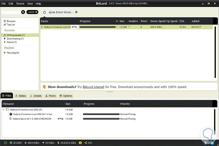Click the search input field

pyautogui.click(x=12, y=12)
